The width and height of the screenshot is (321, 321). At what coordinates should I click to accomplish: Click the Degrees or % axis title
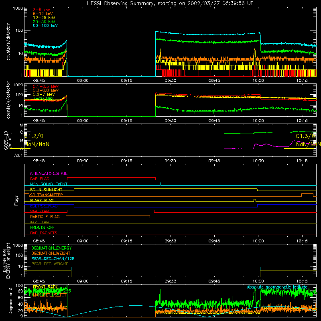pyautogui.click(x=10, y=301)
